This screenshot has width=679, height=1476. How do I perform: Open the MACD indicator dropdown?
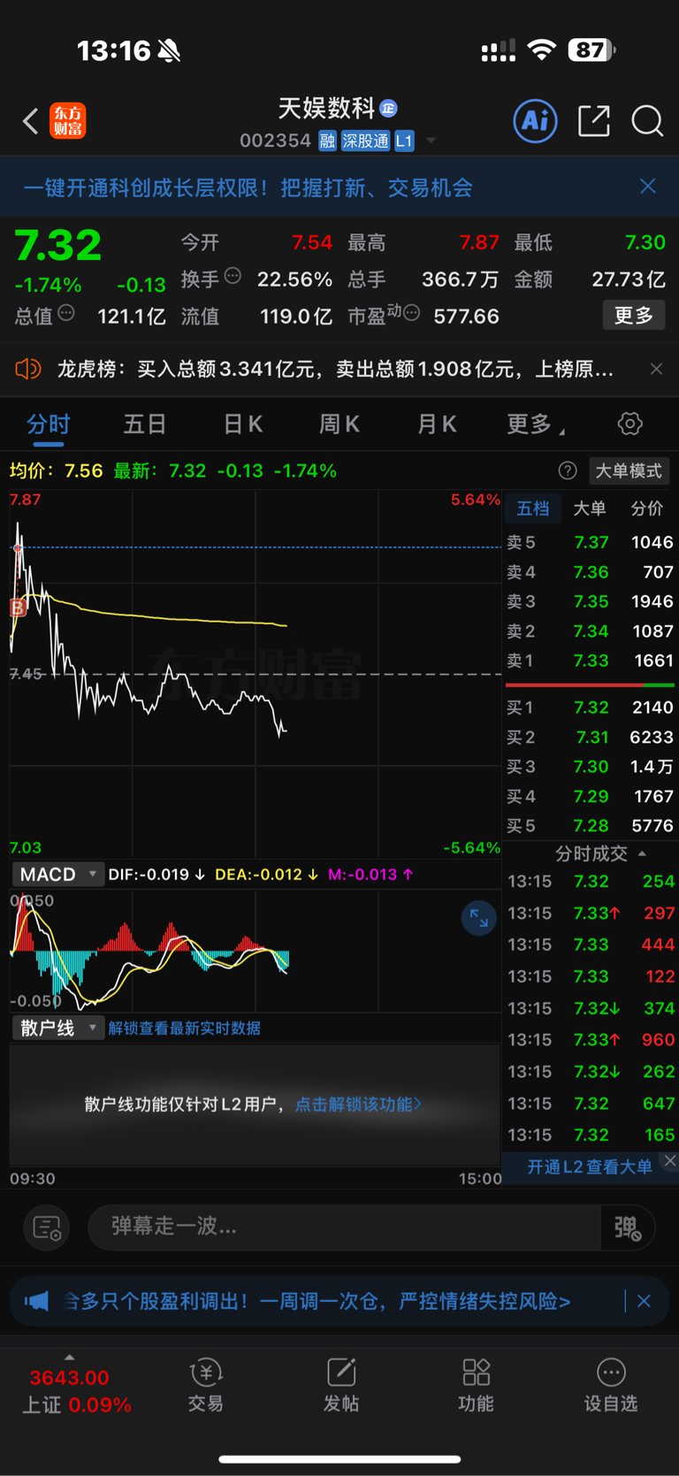[x=57, y=875]
